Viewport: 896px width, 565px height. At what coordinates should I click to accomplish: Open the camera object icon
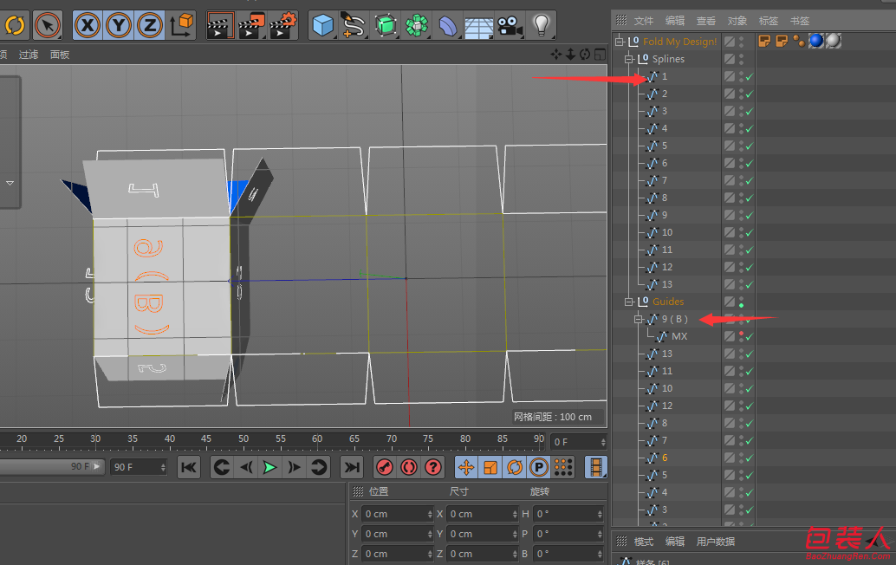click(510, 26)
